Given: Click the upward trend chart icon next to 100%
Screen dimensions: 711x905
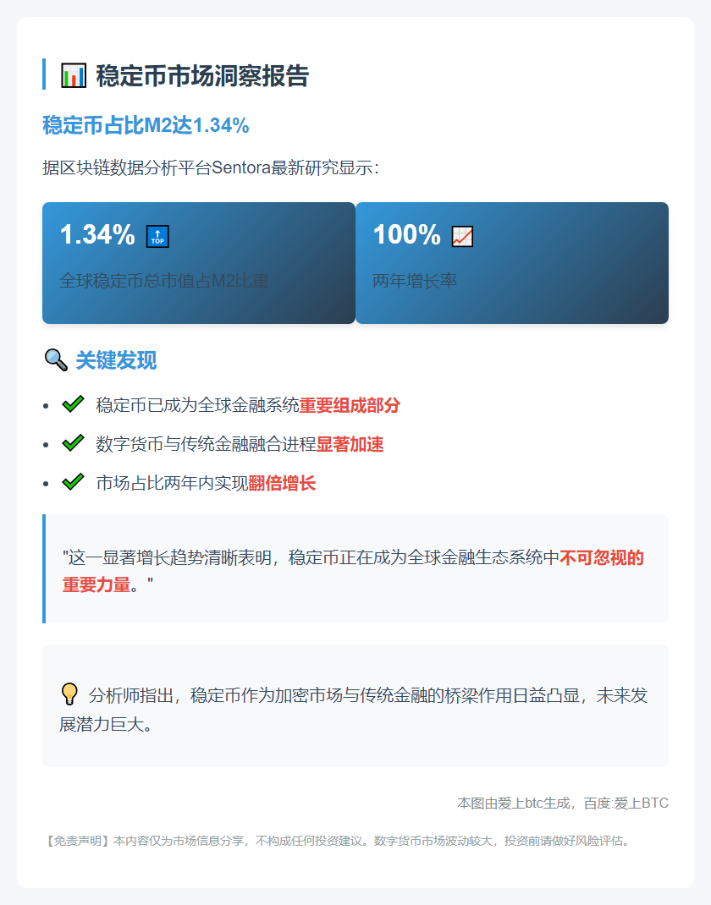Looking at the screenshot, I should click(x=462, y=236).
